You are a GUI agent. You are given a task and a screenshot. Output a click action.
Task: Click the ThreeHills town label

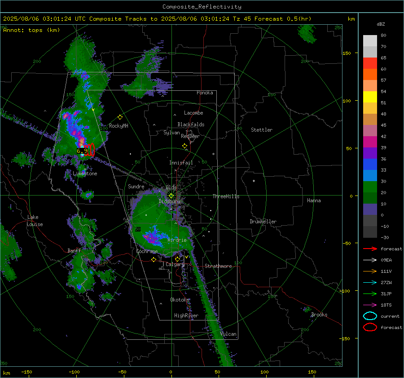226,196
